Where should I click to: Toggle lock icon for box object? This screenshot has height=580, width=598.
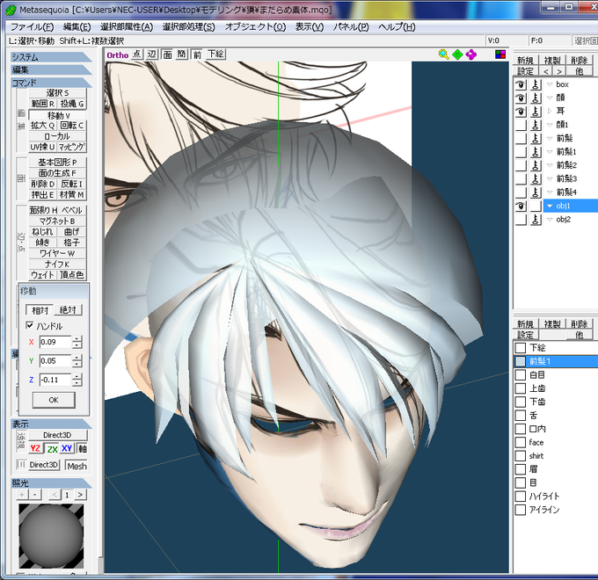coord(536,84)
